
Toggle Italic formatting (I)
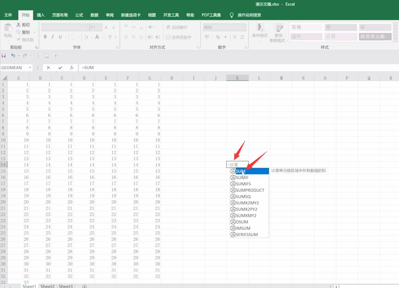(53, 37)
